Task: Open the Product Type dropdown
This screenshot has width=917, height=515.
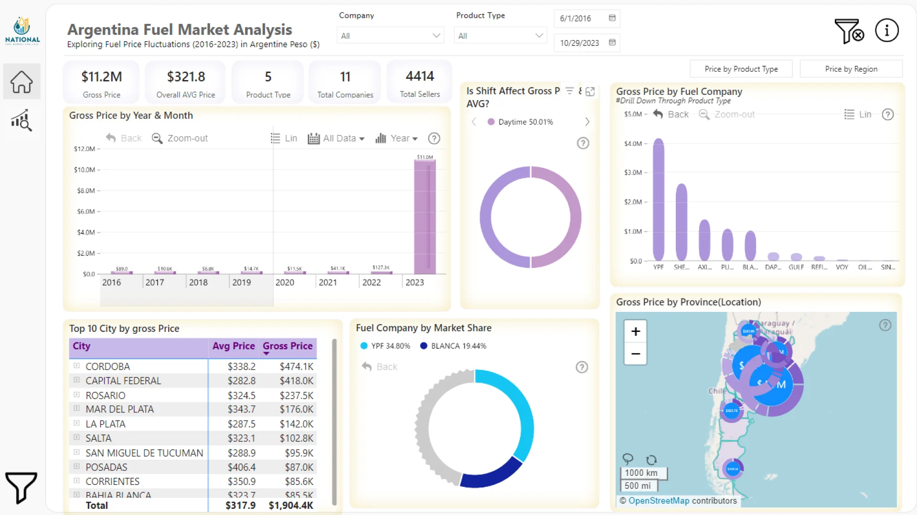Action: click(x=500, y=36)
